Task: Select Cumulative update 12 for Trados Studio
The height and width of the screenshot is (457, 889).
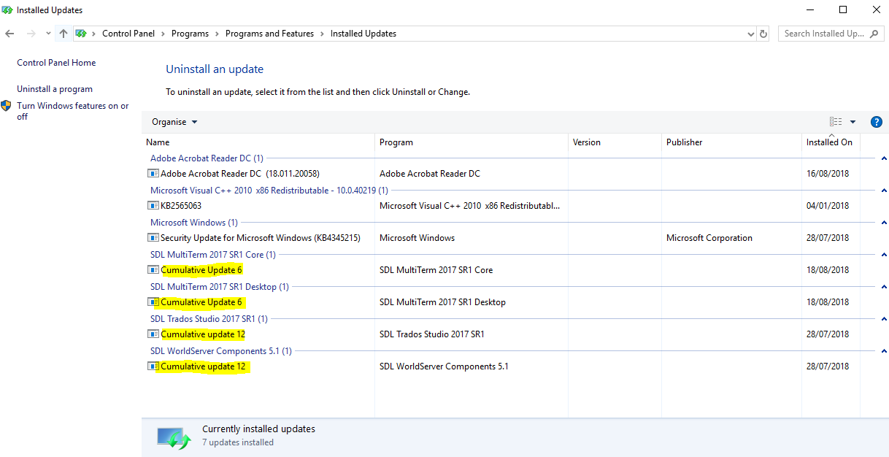Action: [x=203, y=334]
